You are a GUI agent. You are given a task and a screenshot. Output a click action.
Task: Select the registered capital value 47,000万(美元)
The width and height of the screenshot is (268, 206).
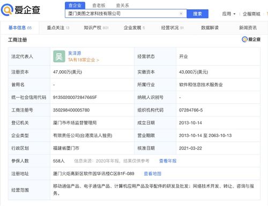click(x=68, y=72)
